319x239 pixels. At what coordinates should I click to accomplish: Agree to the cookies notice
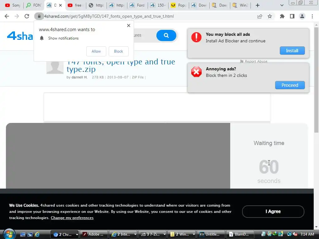point(273,212)
